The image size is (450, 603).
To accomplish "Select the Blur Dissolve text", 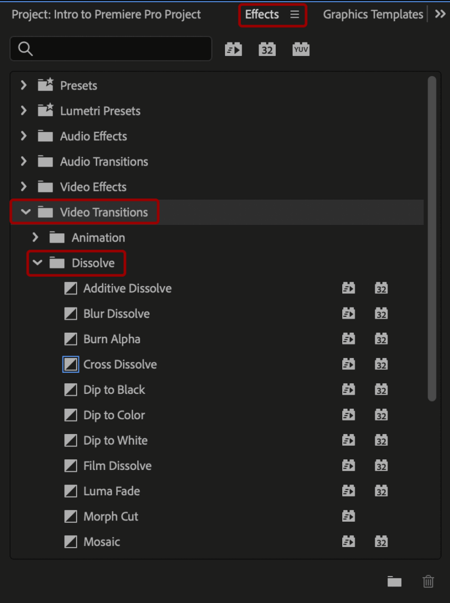I will click(x=117, y=314).
